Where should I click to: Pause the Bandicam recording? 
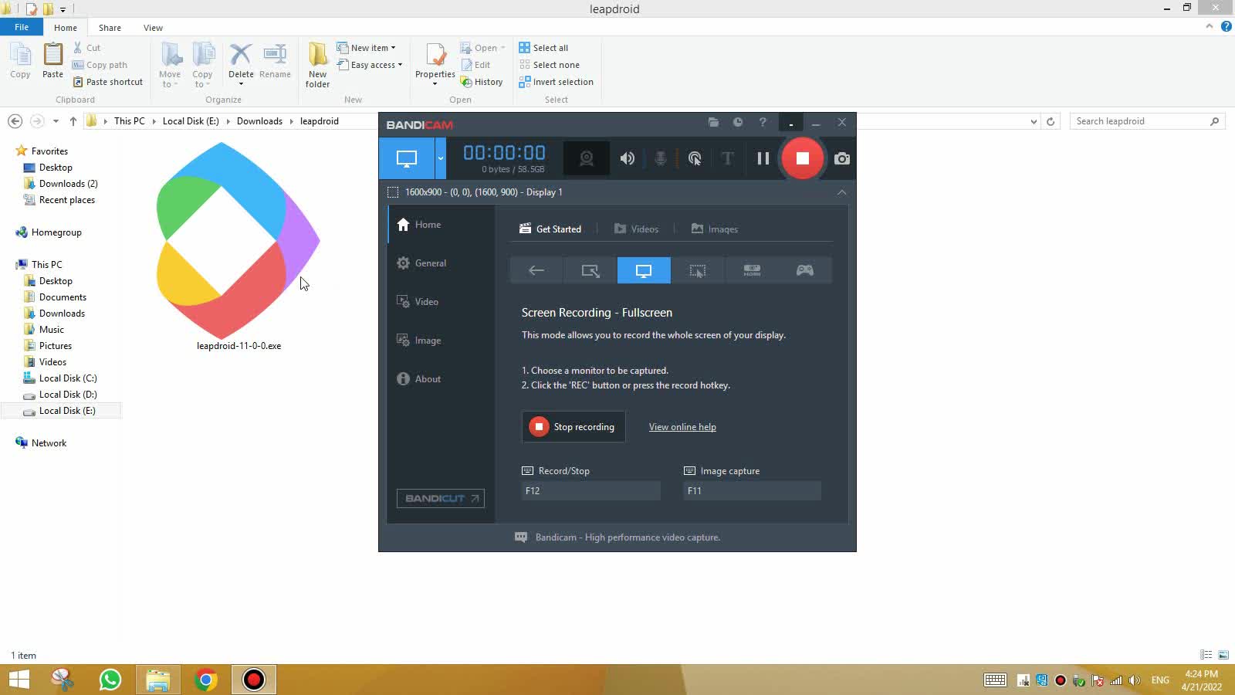click(x=763, y=158)
